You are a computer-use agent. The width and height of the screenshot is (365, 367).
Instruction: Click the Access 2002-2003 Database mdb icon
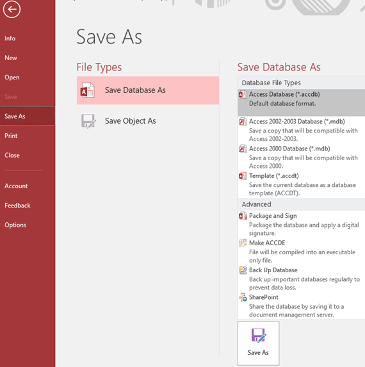coord(243,122)
